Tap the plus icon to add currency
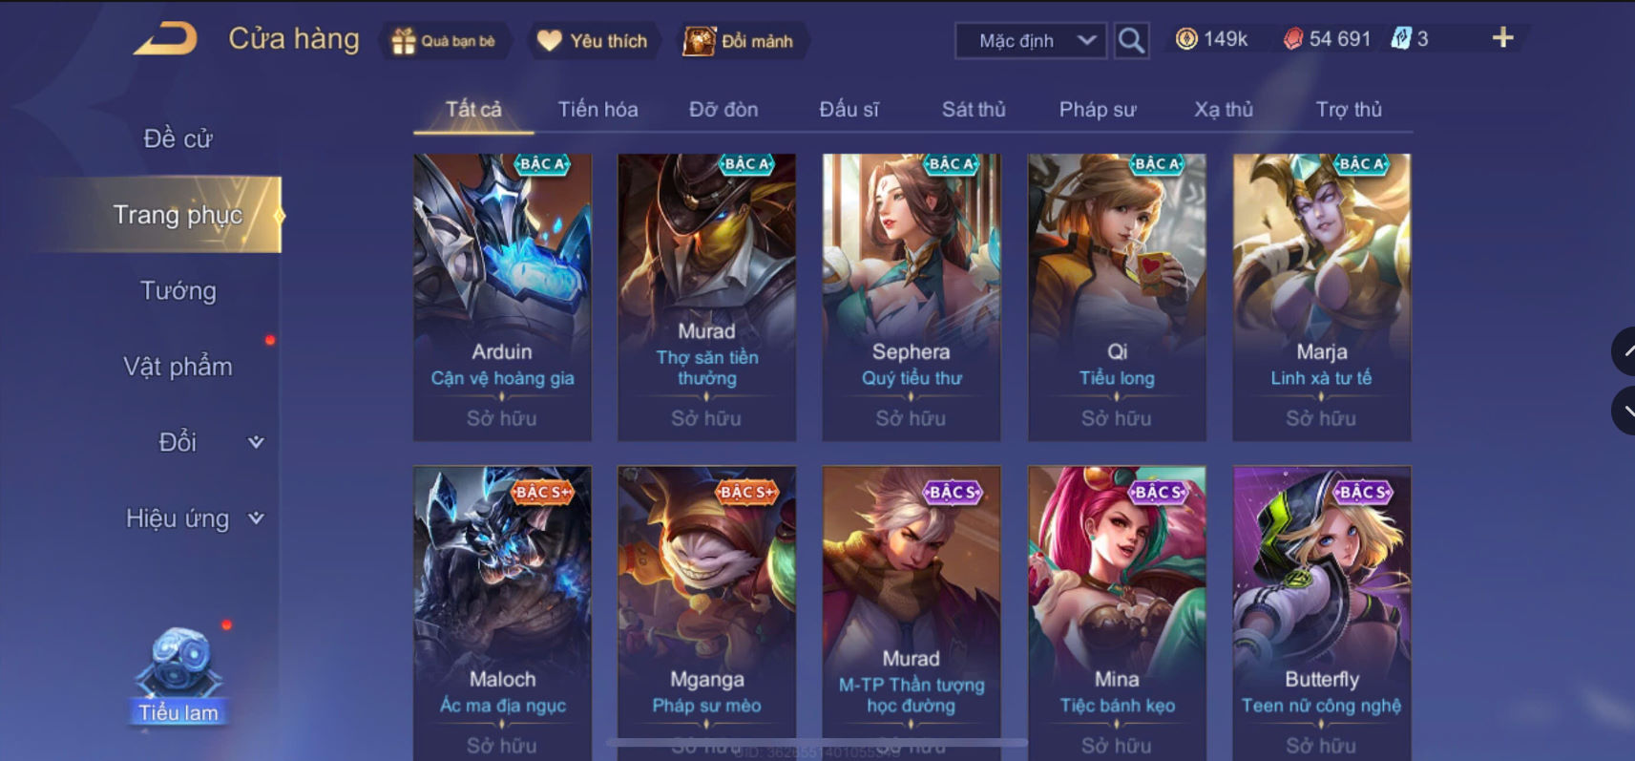 pyautogui.click(x=1502, y=38)
